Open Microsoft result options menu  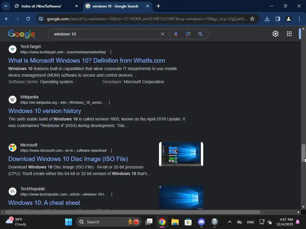(x=111, y=151)
